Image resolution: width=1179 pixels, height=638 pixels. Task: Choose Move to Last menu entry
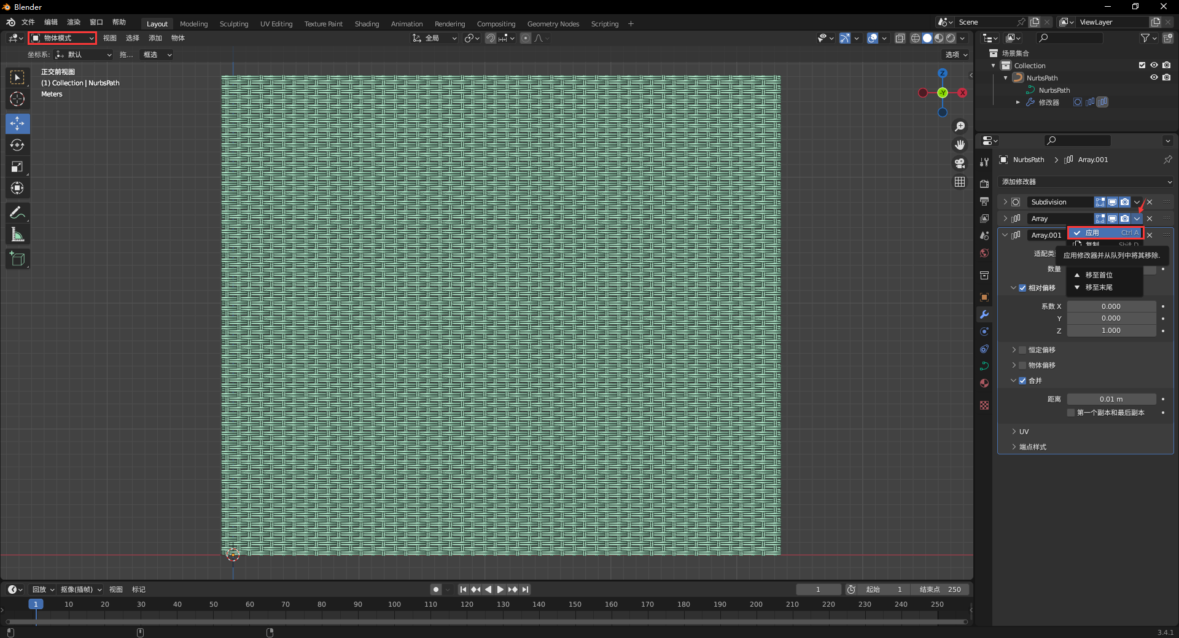[x=1105, y=287]
